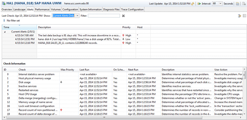Viewport: 247px width, 120px height.
Task: Click the arrows configure-checks icon above table
Action: click(x=240, y=16)
